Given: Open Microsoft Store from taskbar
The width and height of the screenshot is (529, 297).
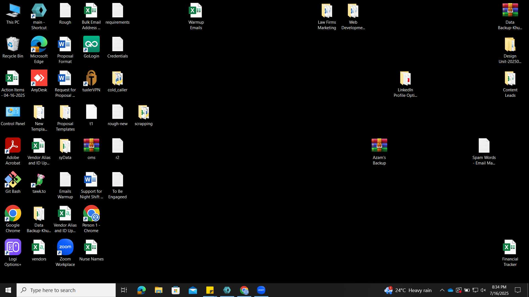Looking at the screenshot, I should point(176,290).
